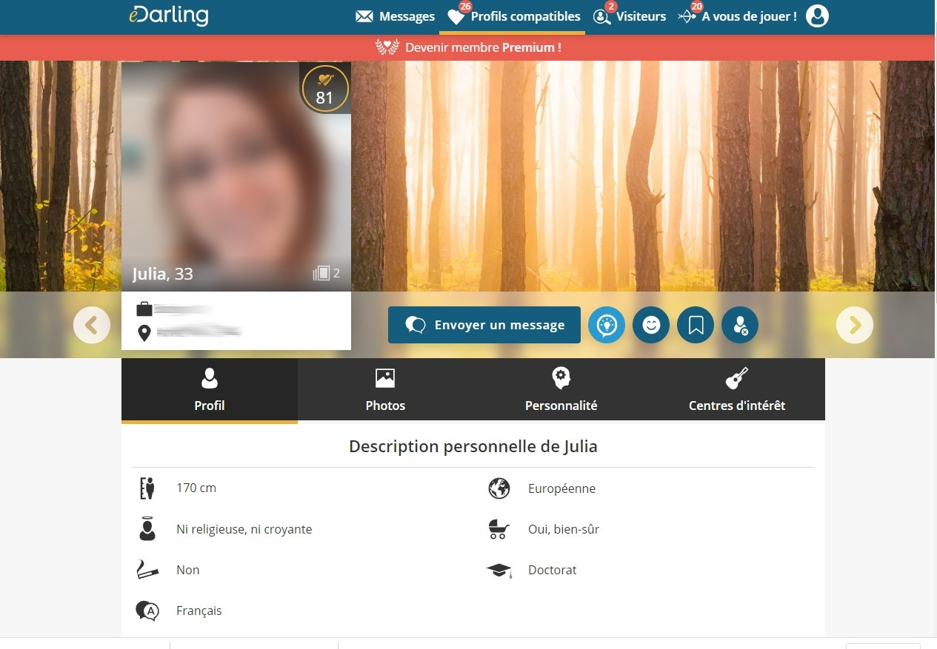Click the compatibility score 81 badge
937x649 pixels.
tap(324, 89)
